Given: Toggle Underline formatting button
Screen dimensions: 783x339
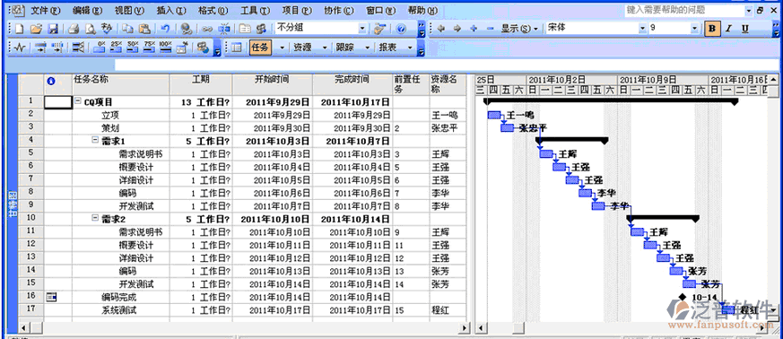Looking at the screenshot, I should 745,29.
